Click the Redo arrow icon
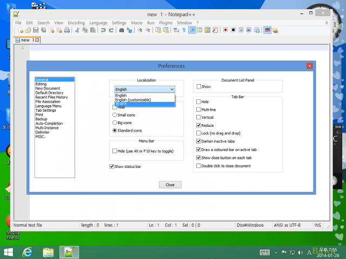 click(111, 30)
